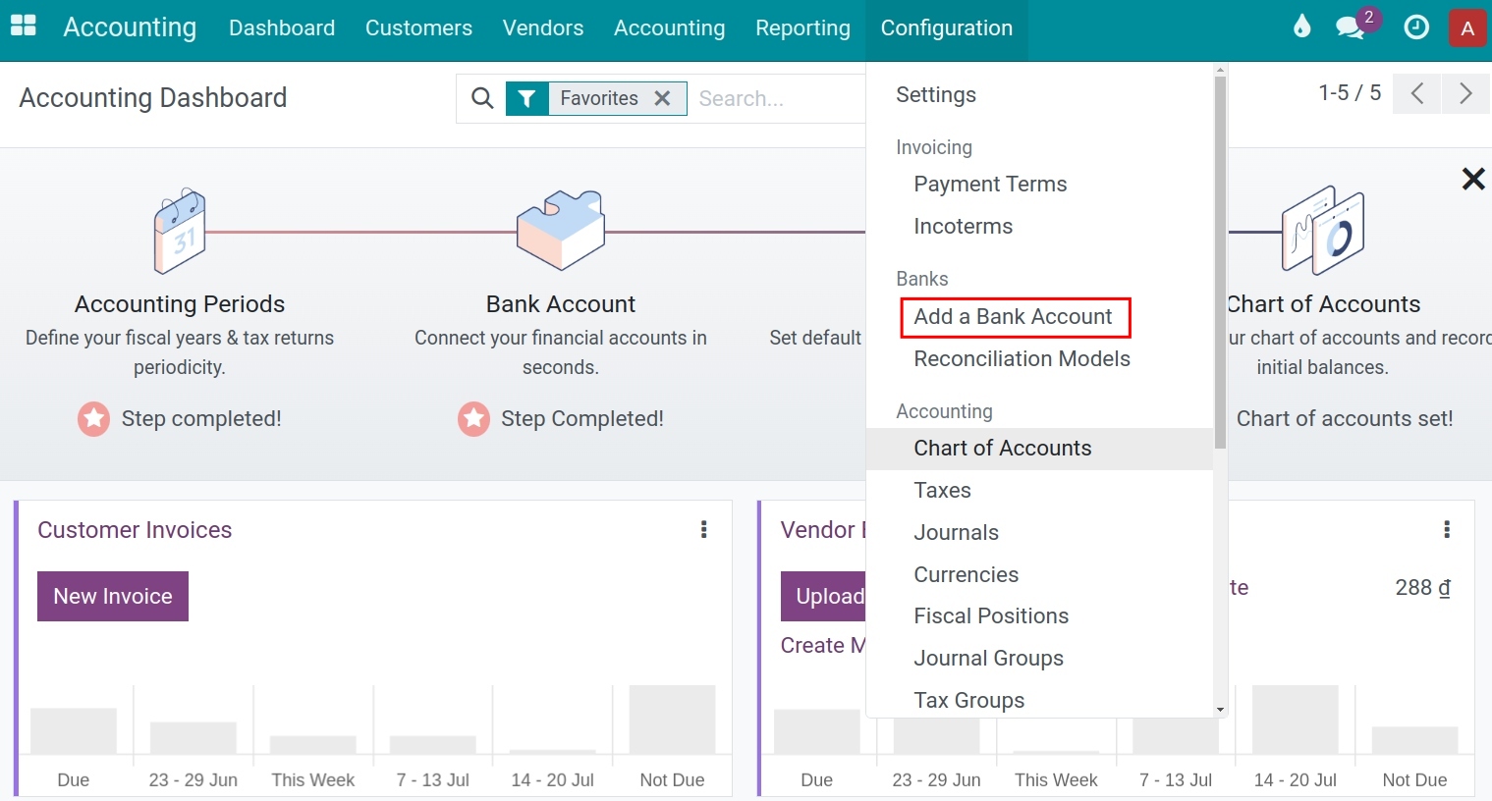Open Journals from the menu

click(956, 533)
